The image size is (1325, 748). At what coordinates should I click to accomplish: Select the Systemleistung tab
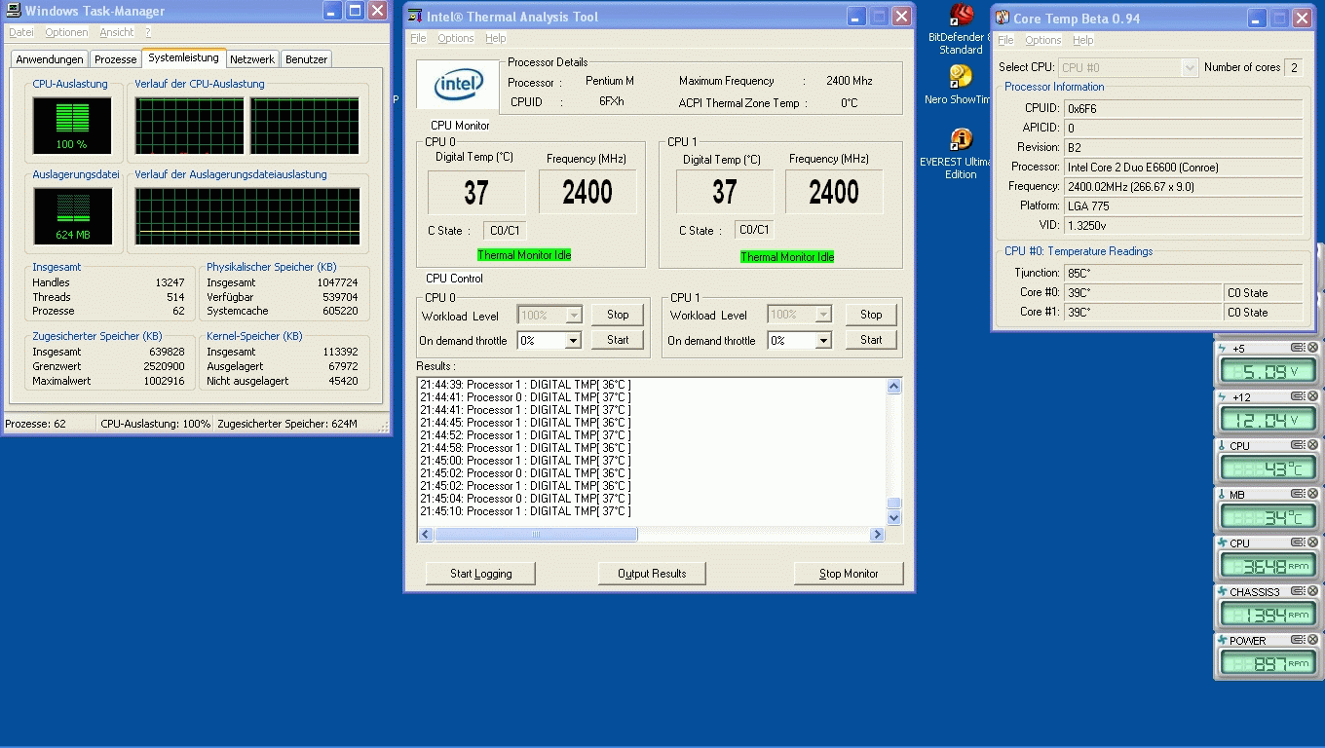click(184, 57)
